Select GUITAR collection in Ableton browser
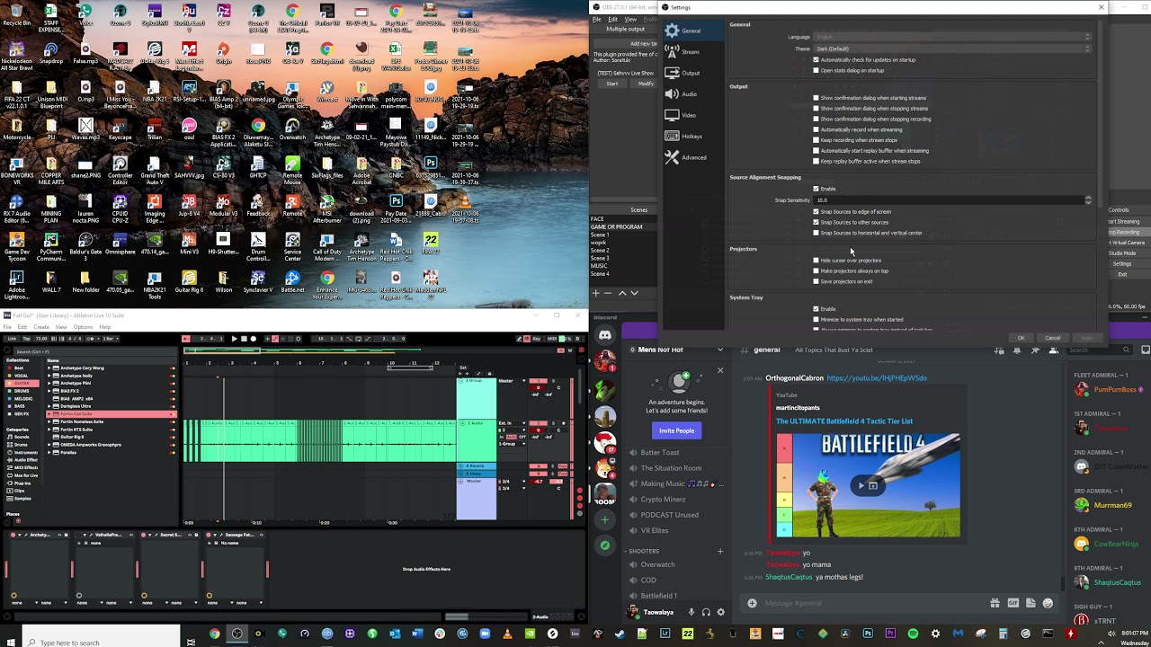Image resolution: width=1151 pixels, height=647 pixels. click(21, 383)
